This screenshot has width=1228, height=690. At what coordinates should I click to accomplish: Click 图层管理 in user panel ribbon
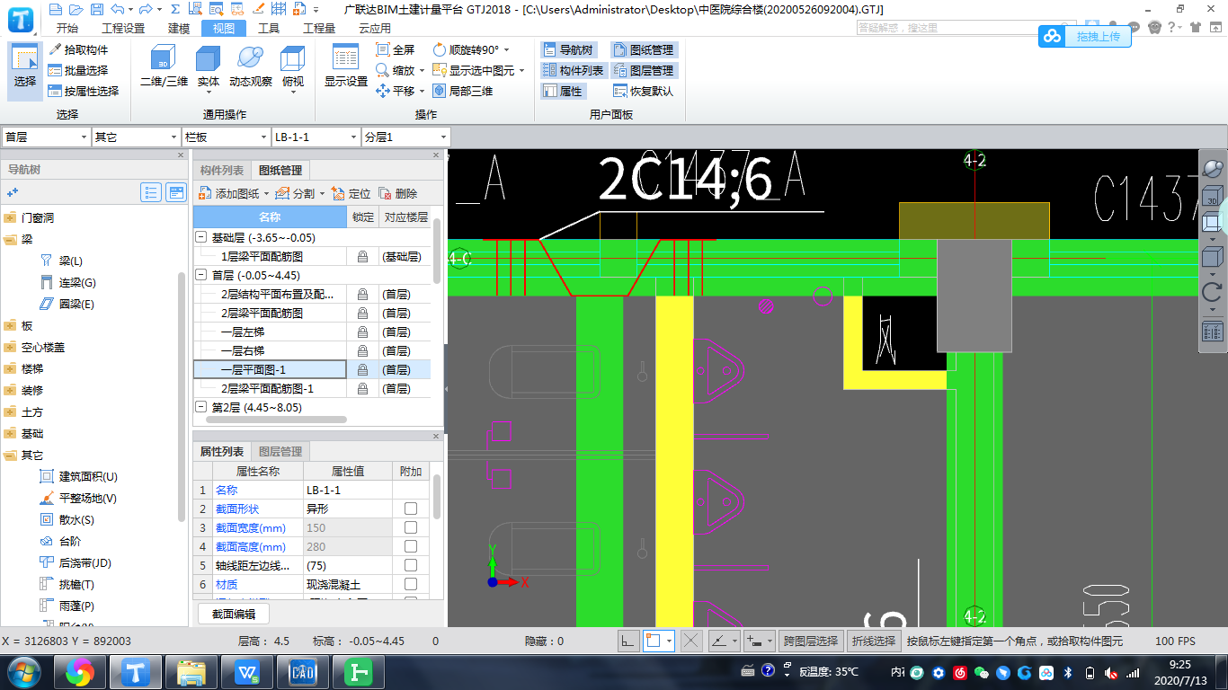point(644,70)
